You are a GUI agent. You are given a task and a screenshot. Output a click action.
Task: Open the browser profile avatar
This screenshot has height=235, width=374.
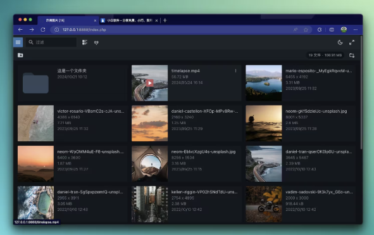[344, 30]
